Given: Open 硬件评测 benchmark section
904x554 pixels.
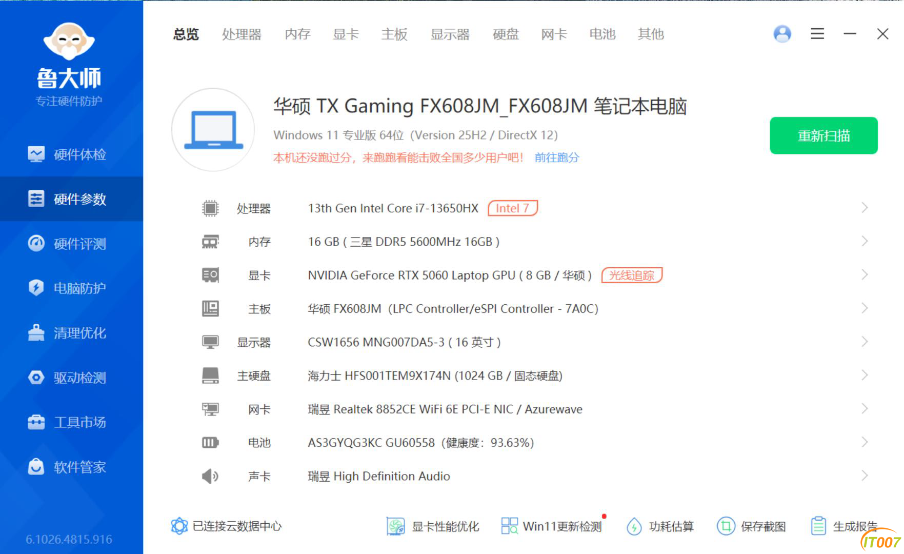Looking at the screenshot, I should 71,244.
